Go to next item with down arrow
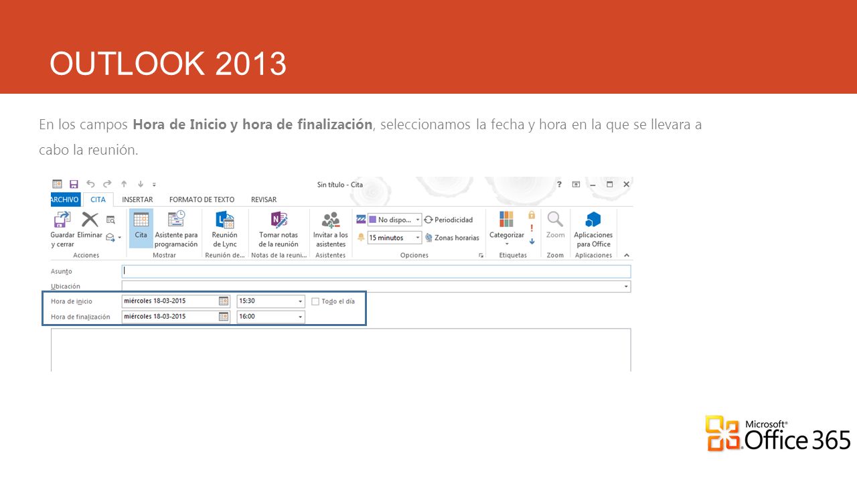 click(140, 184)
